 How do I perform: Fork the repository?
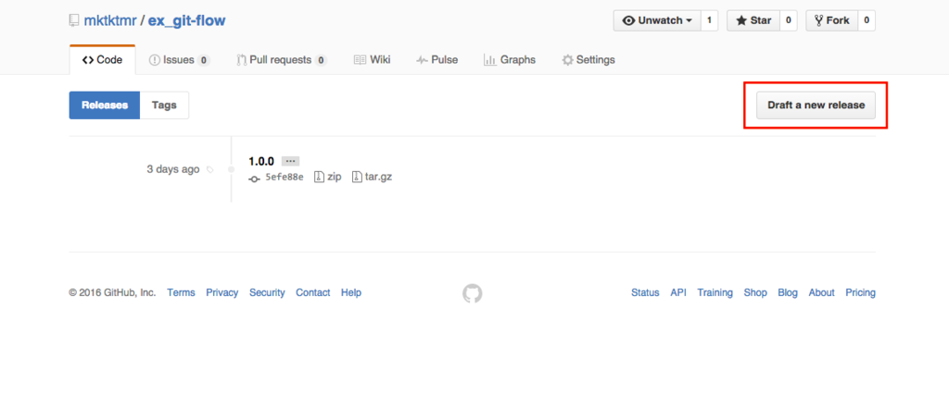click(x=831, y=20)
